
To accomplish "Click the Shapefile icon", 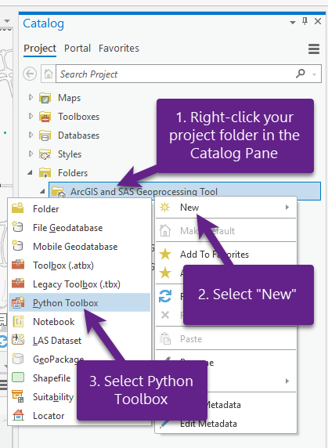I will click(x=18, y=378).
